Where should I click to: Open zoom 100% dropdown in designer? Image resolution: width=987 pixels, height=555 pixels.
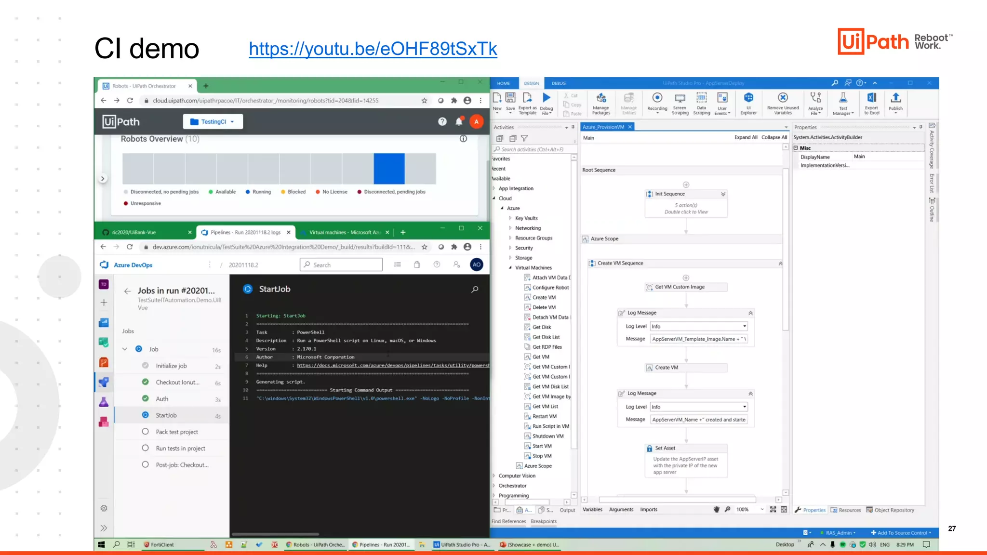pyautogui.click(x=762, y=509)
